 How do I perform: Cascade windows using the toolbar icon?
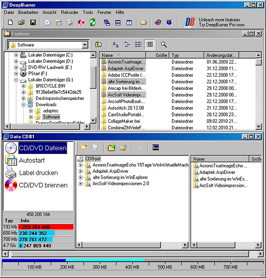107,23
